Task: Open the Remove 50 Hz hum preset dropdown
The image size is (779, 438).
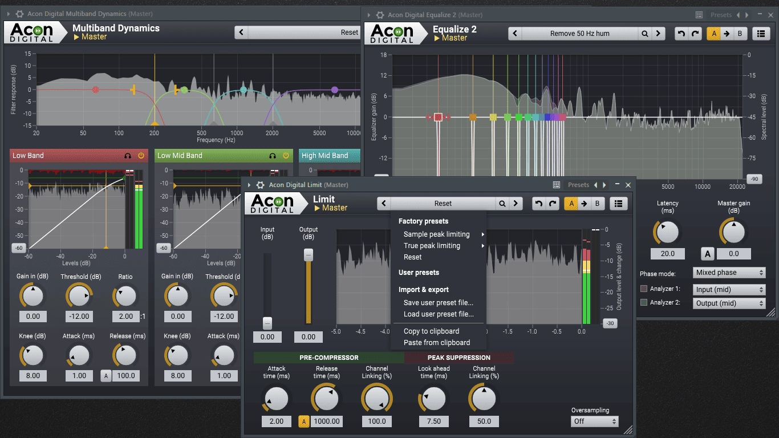Action: point(580,34)
